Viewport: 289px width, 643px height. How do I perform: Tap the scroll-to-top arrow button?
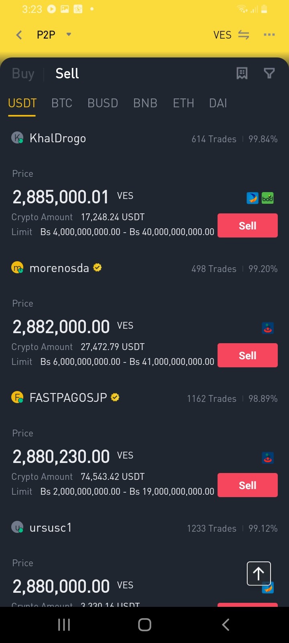pos(258,573)
